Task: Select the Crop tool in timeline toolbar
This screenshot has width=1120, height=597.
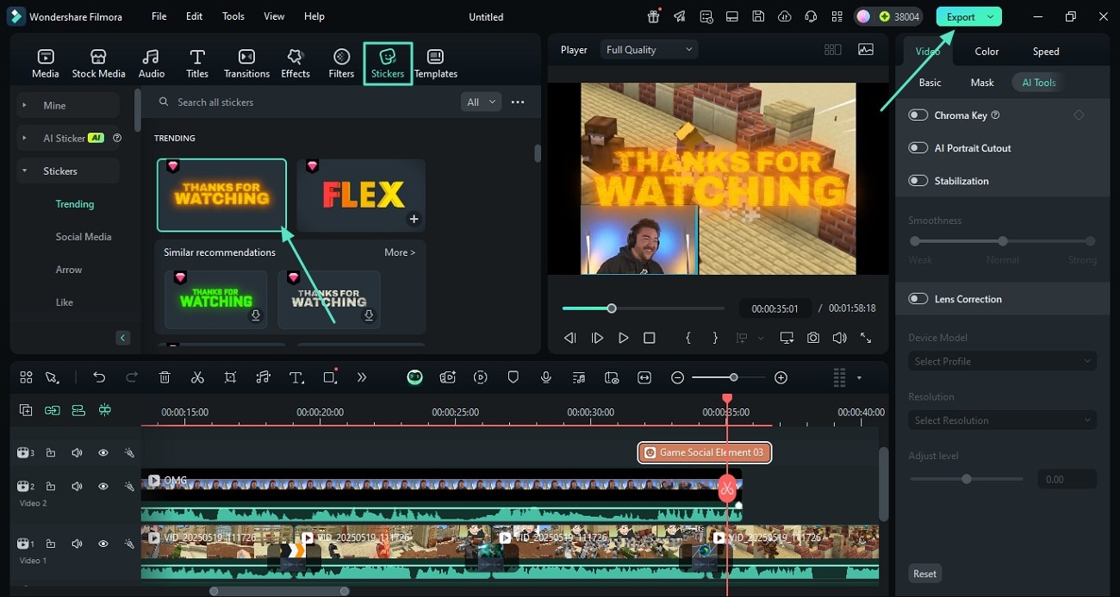Action: point(230,377)
